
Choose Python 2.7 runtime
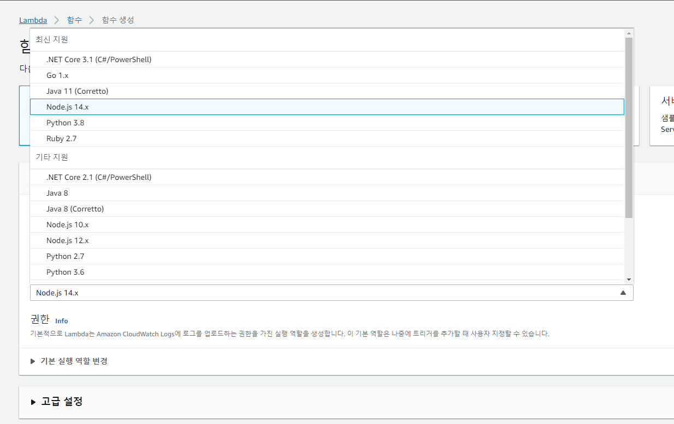coord(327,256)
